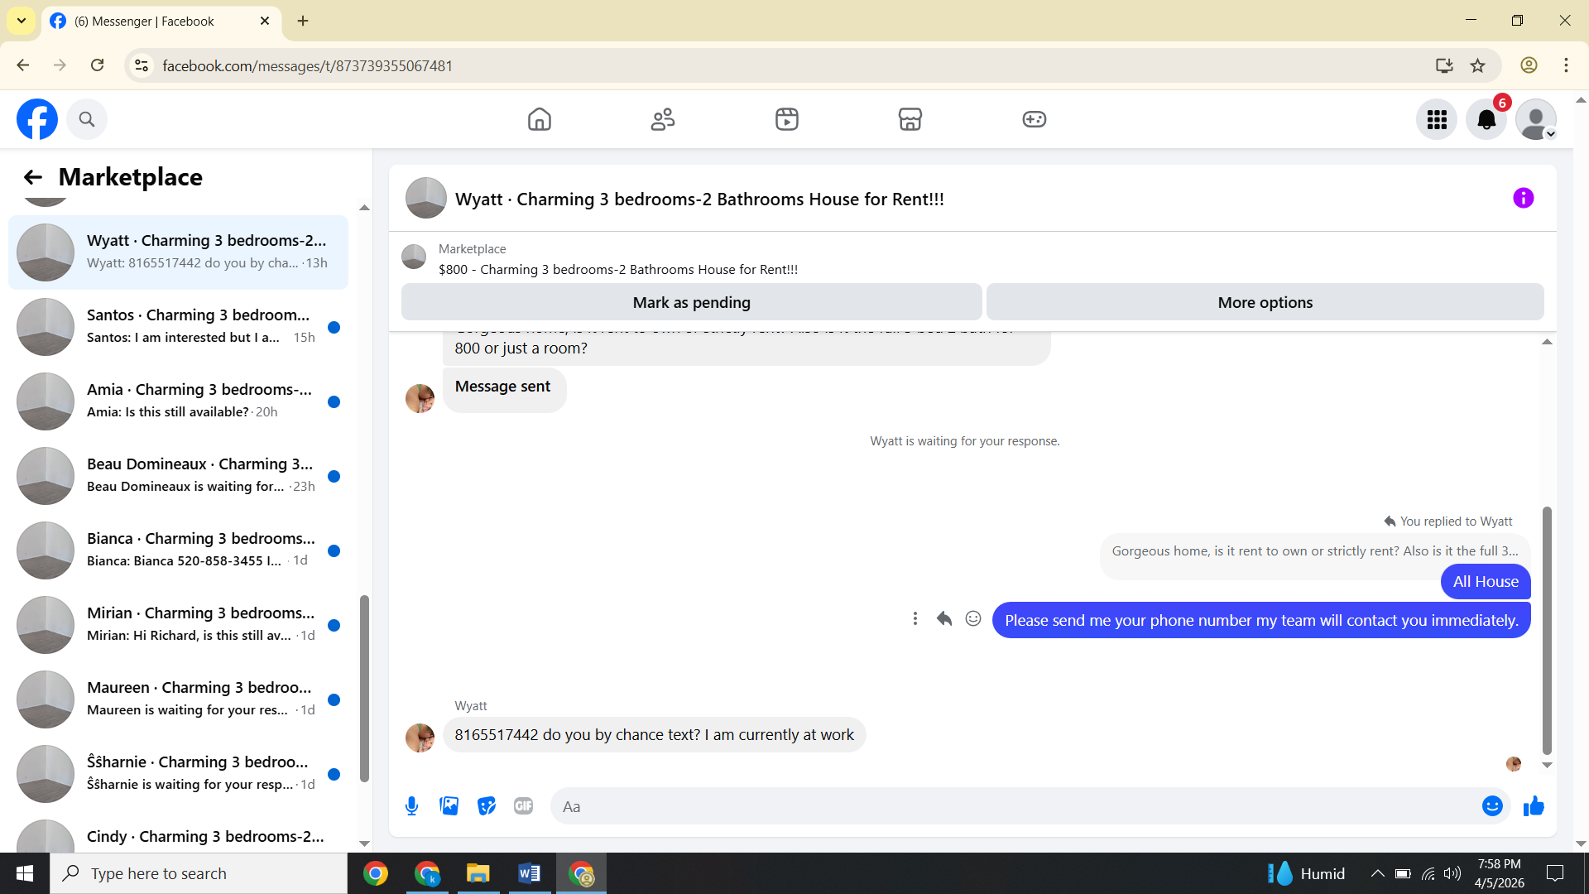This screenshot has height=894, width=1589.
Task: Go back from Marketplace chats list
Action: 33,177
